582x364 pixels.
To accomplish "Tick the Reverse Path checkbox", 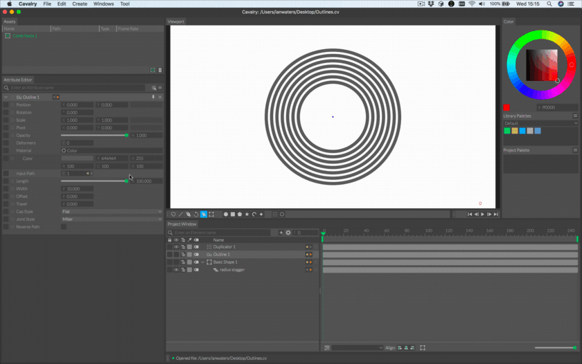I will 64,227.
